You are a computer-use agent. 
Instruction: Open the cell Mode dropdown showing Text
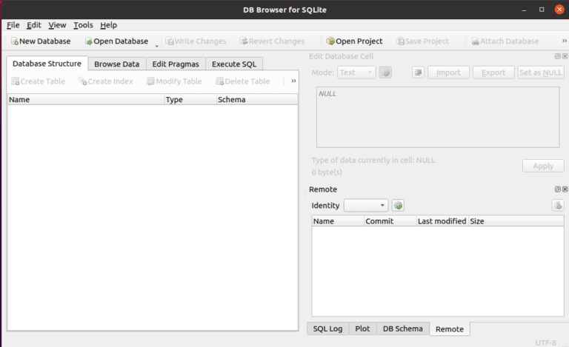[x=356, y=73]
